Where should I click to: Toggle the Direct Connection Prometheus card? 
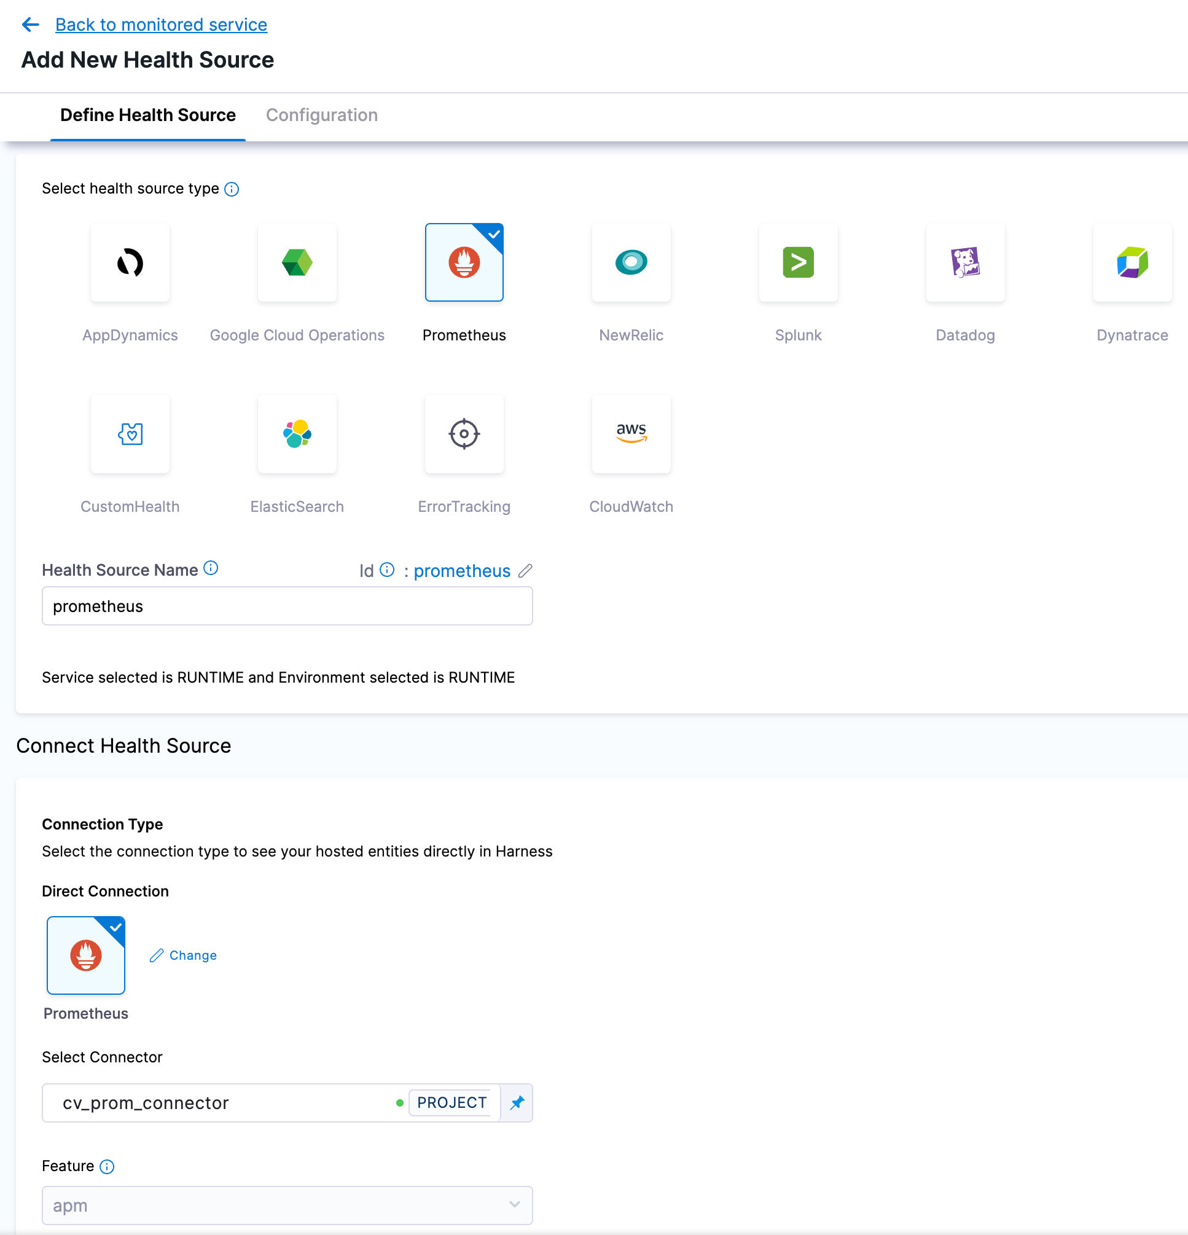click(85, 955)
